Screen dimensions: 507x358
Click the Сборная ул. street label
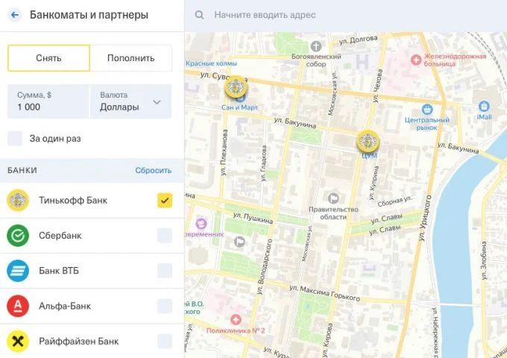pos(395,201)
